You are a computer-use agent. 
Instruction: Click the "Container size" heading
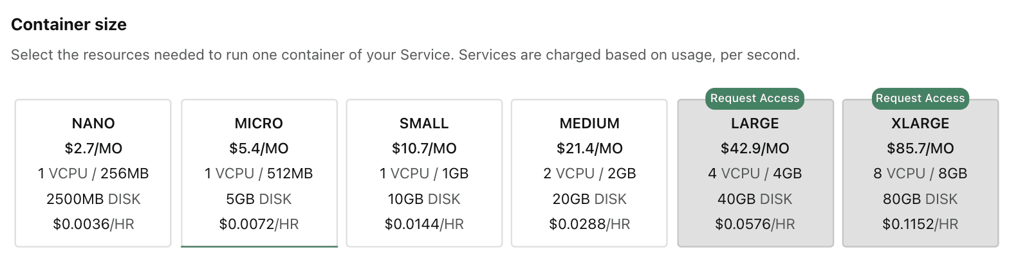click(69, 24)
